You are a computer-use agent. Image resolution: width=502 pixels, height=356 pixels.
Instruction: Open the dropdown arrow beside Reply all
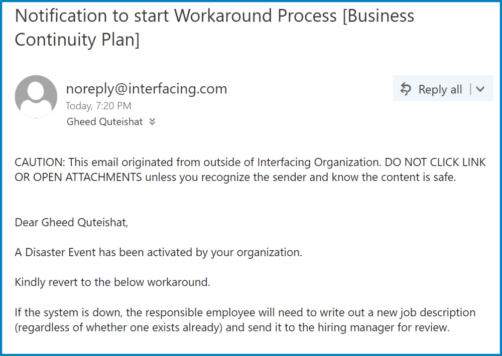click(480, 89)
